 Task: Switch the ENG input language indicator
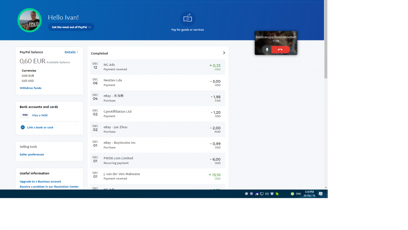coord(299,194)
